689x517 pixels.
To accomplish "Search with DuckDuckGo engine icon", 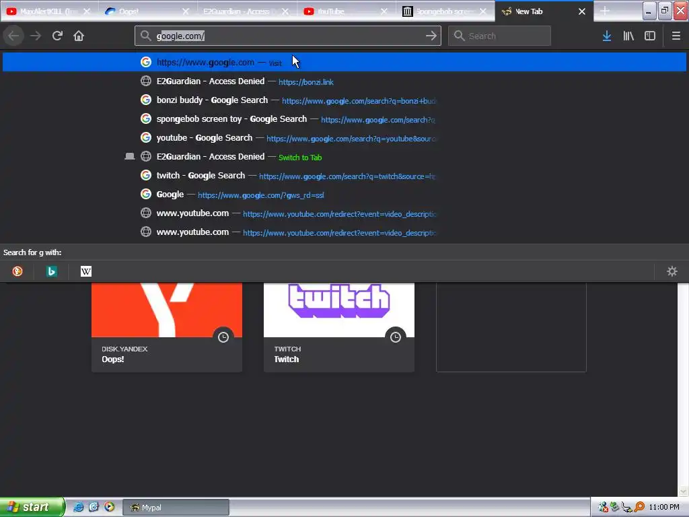I will pos(17,271).
